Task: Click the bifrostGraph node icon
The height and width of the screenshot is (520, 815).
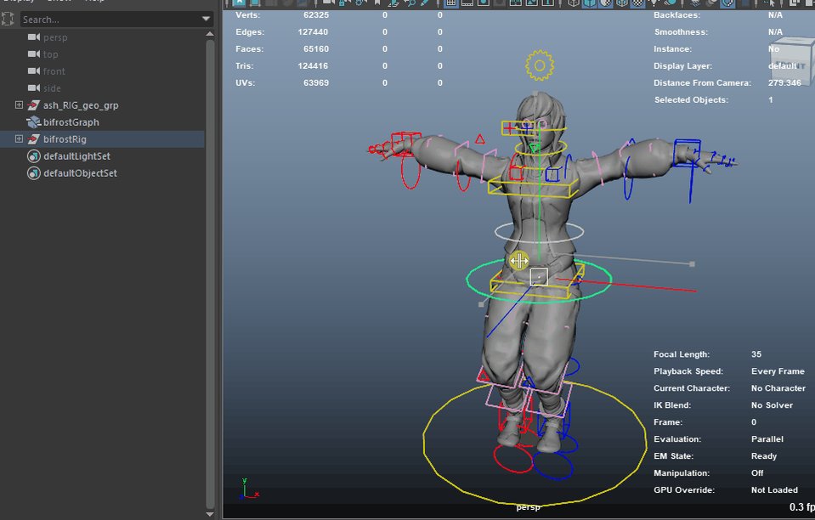Action: pyautogui.click(x=34, y=122)
